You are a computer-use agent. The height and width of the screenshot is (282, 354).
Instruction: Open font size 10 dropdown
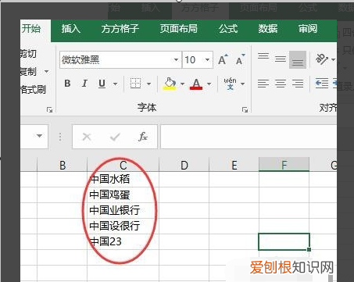click(207, 60)
